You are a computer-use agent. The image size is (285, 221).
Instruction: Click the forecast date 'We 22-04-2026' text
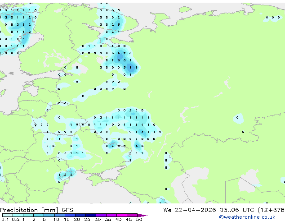[x=190, y=210]
